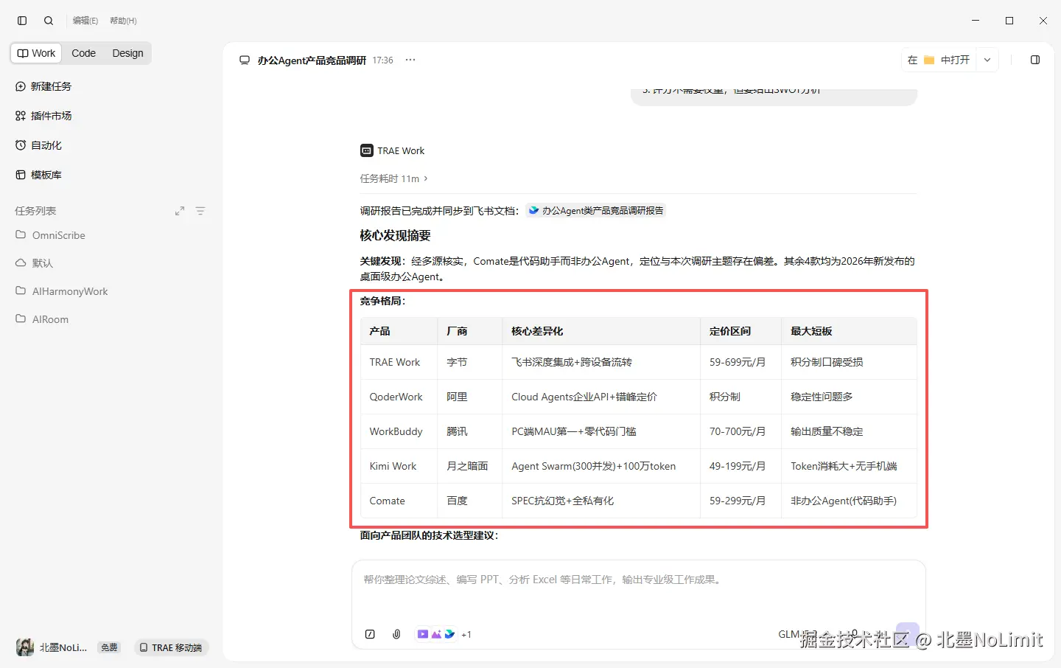
Task: Click the slash command icon in input bar
Action: pos(370,634)
